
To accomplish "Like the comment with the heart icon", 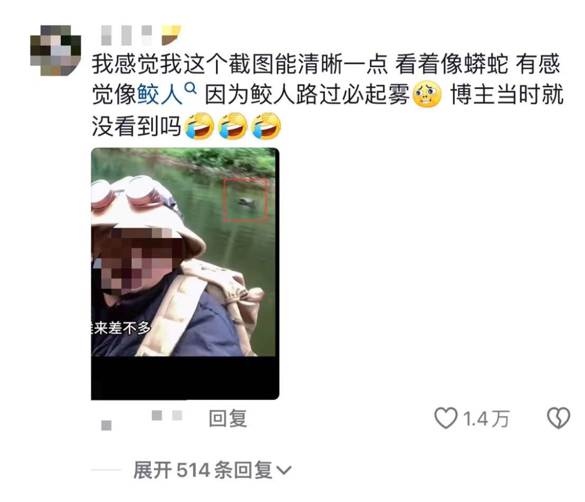I will (x=445, y=418).
